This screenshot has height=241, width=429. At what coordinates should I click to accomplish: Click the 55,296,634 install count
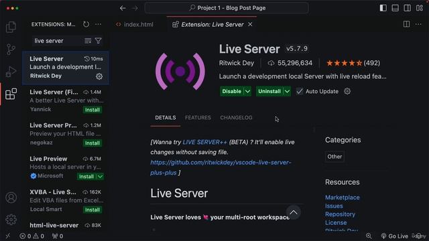click(x=290, y=63)
